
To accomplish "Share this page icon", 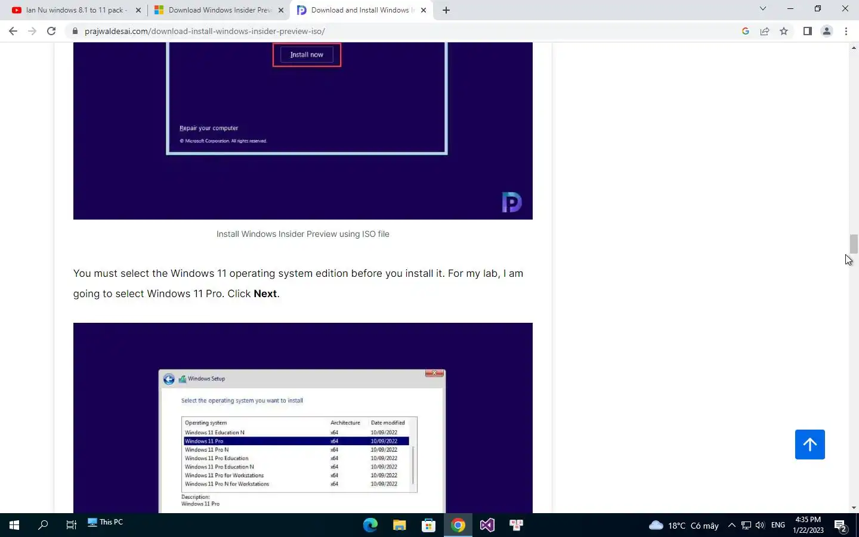I will [x=765, y=31].
